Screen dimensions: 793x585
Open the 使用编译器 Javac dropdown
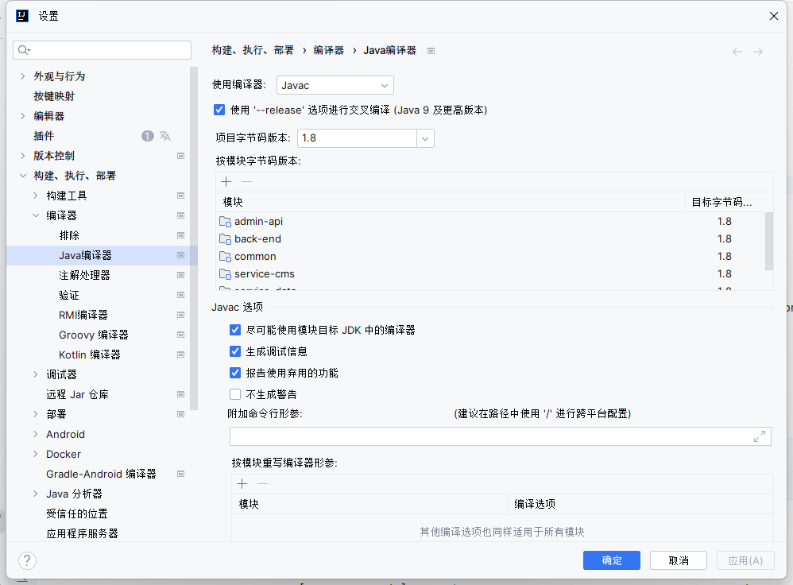tap(335, 85)
